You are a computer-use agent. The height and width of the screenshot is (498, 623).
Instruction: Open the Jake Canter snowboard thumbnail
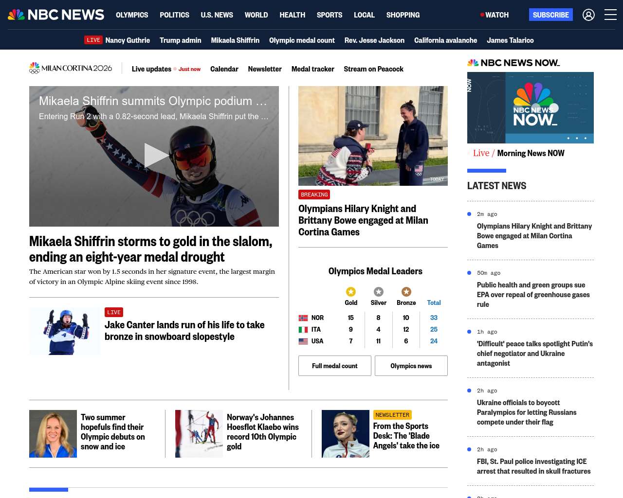tap(65, 331)
